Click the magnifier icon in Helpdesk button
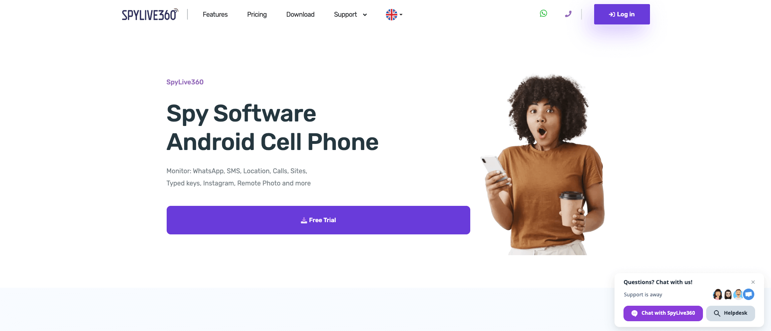This screenshot has width=771, height=331. [717, 313]
